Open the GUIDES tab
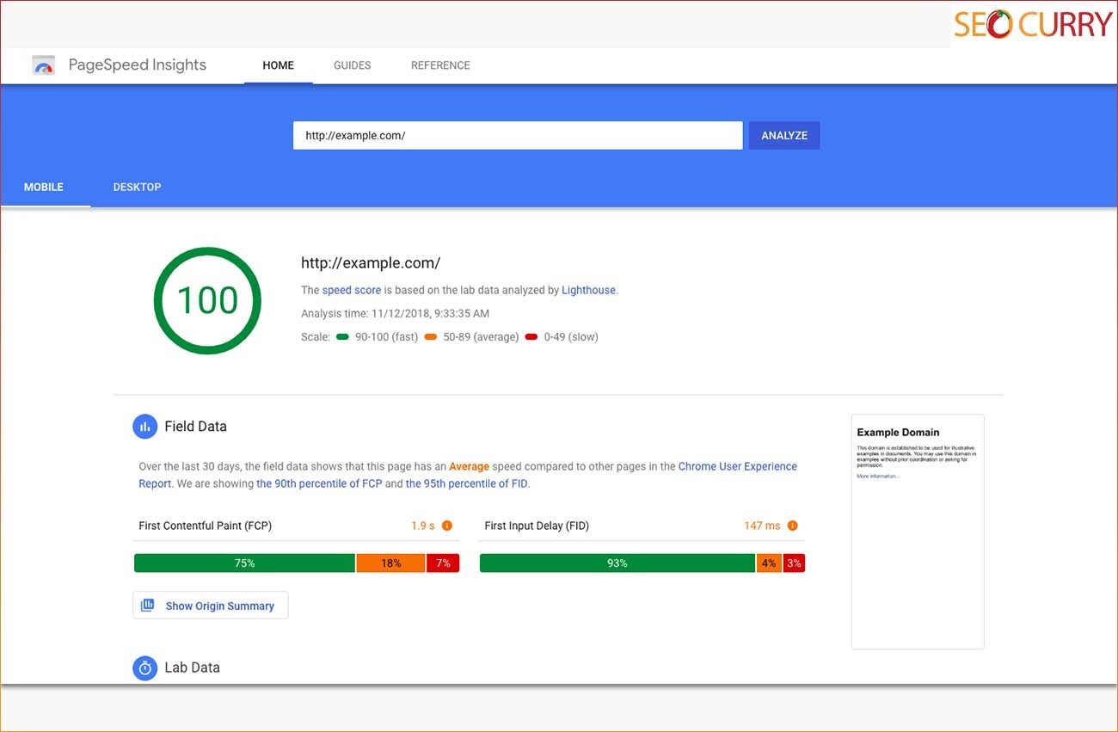This screenshot has height=732, width=1118. (353, 65)
